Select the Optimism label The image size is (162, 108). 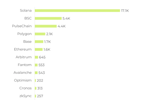(x=23, y=80)
